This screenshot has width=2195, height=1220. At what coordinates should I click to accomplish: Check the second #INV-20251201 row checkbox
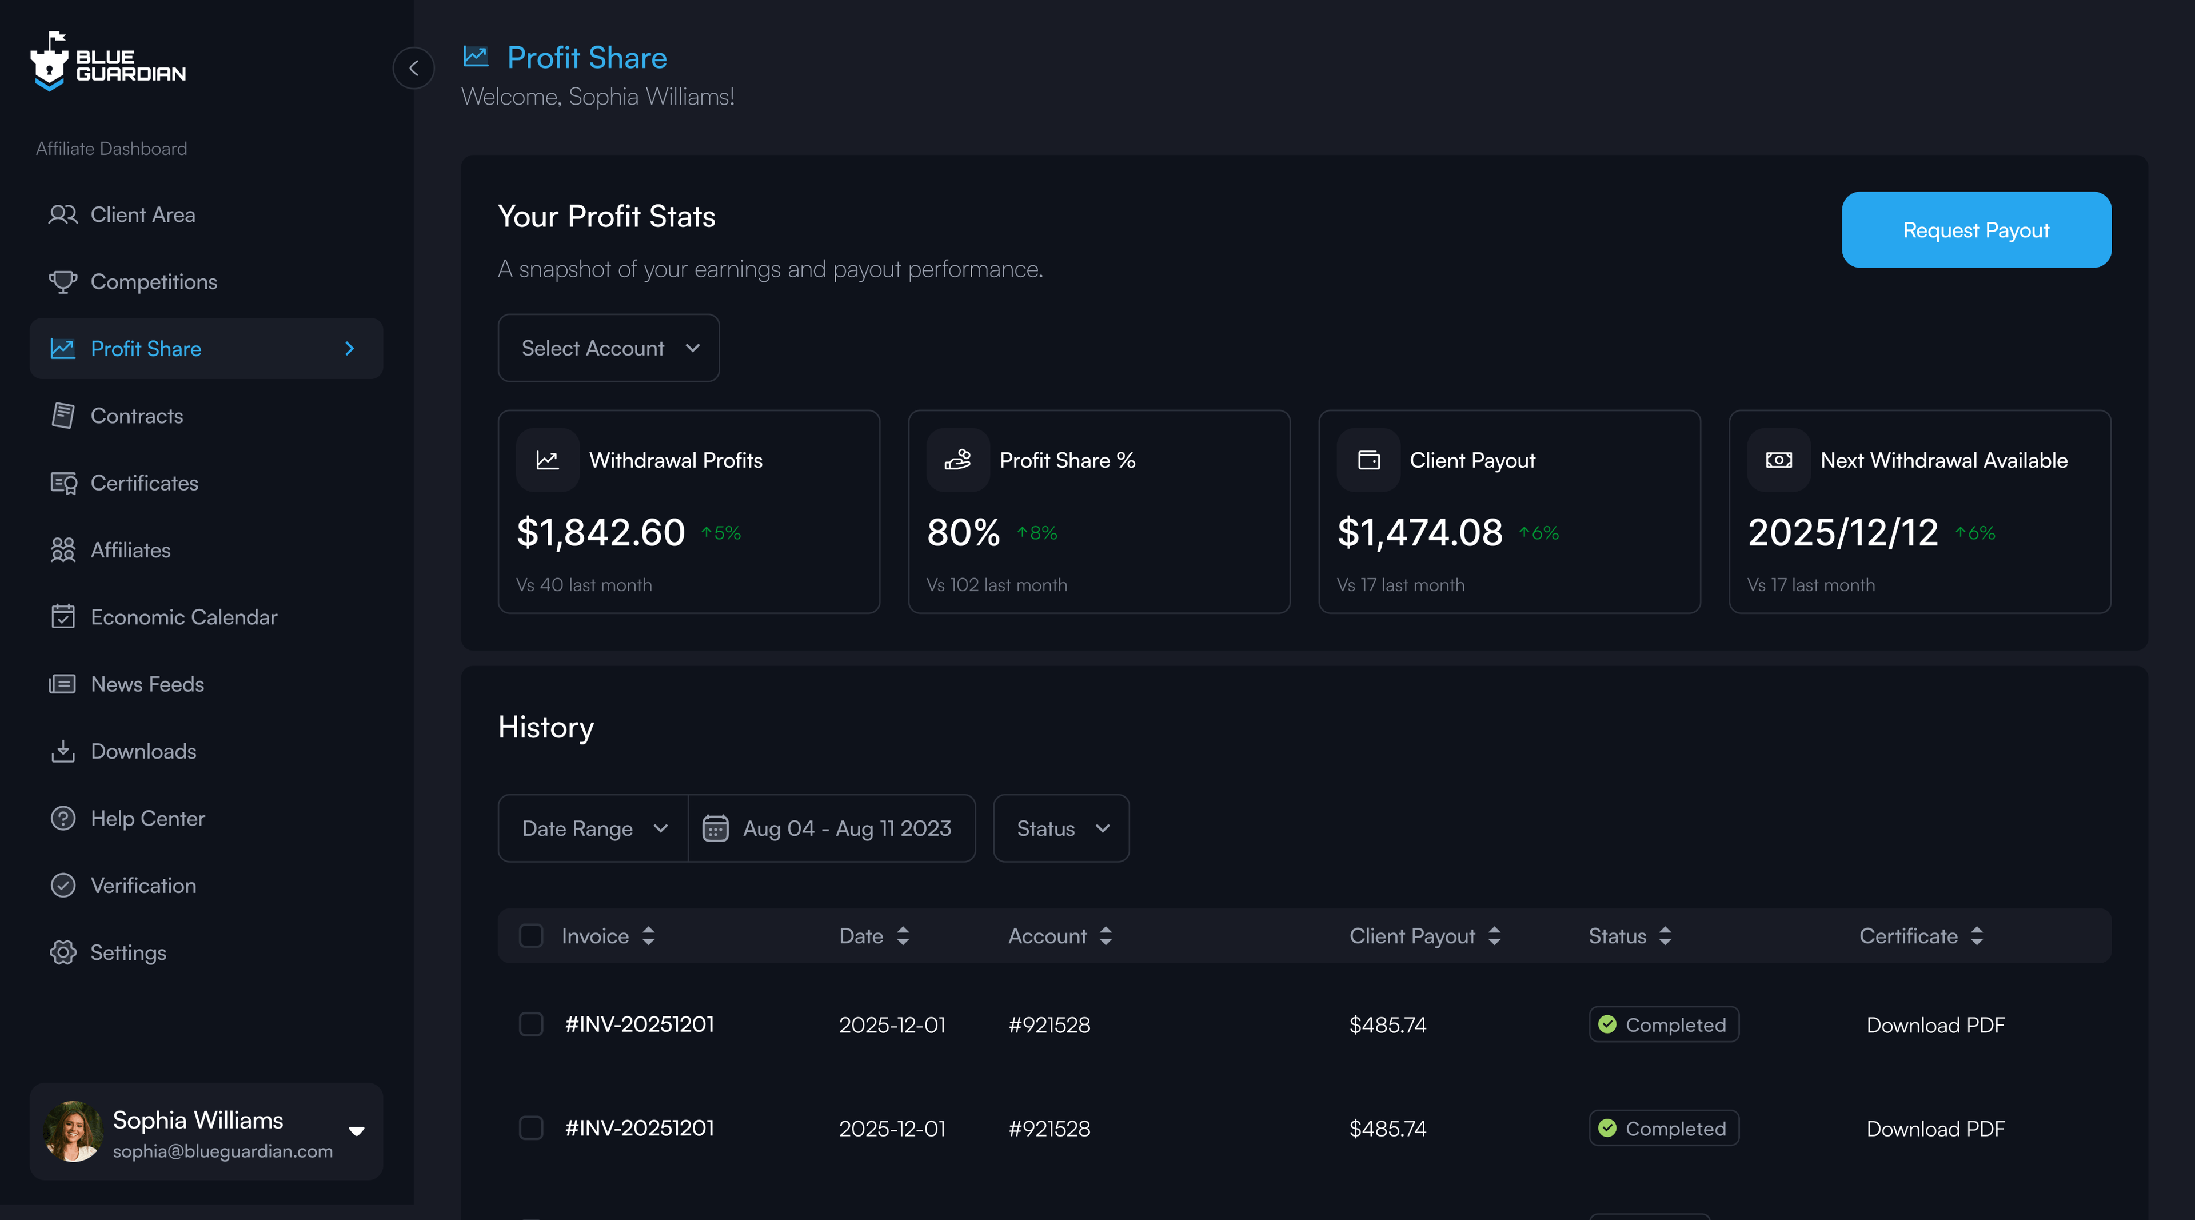531,1128
